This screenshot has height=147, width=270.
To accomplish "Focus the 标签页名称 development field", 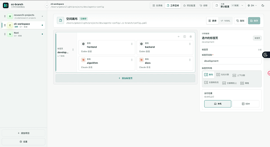I will pyautogui.click(x=232, y=61).
